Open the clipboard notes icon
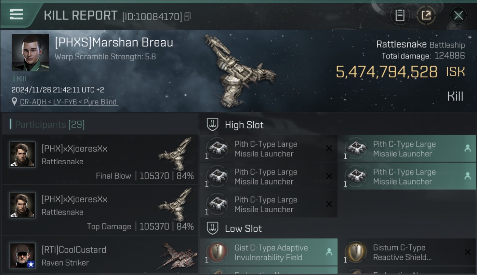Screen dimensions: 477x275 [x=400, y=15]
